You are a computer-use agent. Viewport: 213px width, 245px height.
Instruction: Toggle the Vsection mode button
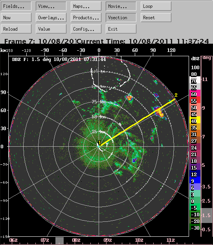click(121, 17)
